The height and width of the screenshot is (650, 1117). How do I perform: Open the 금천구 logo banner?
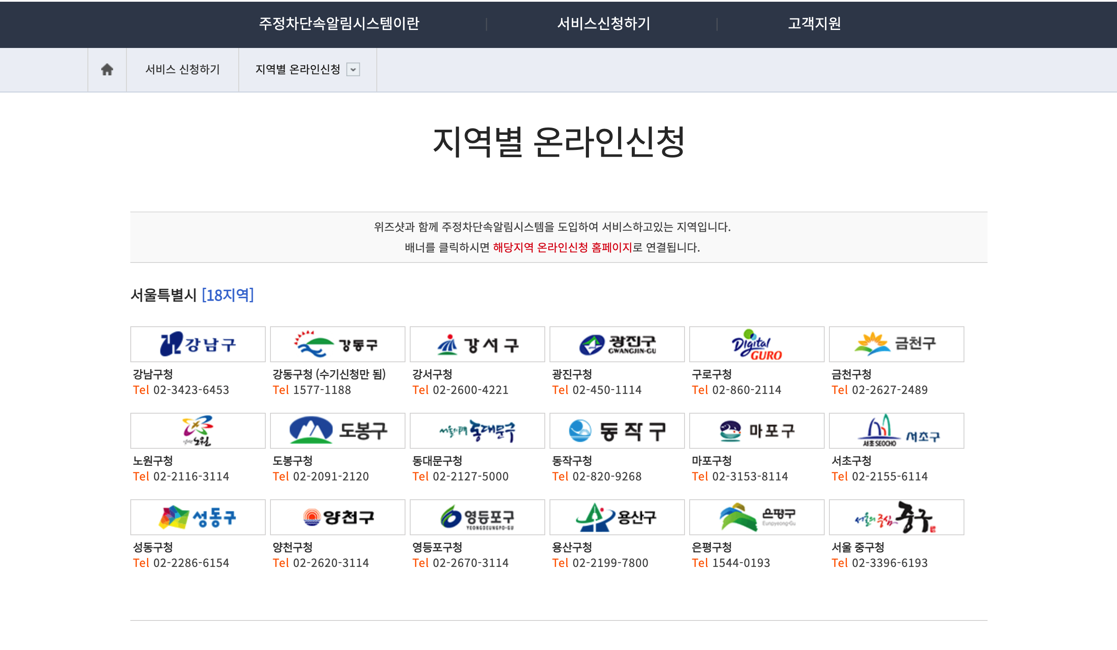click(896, 344)
